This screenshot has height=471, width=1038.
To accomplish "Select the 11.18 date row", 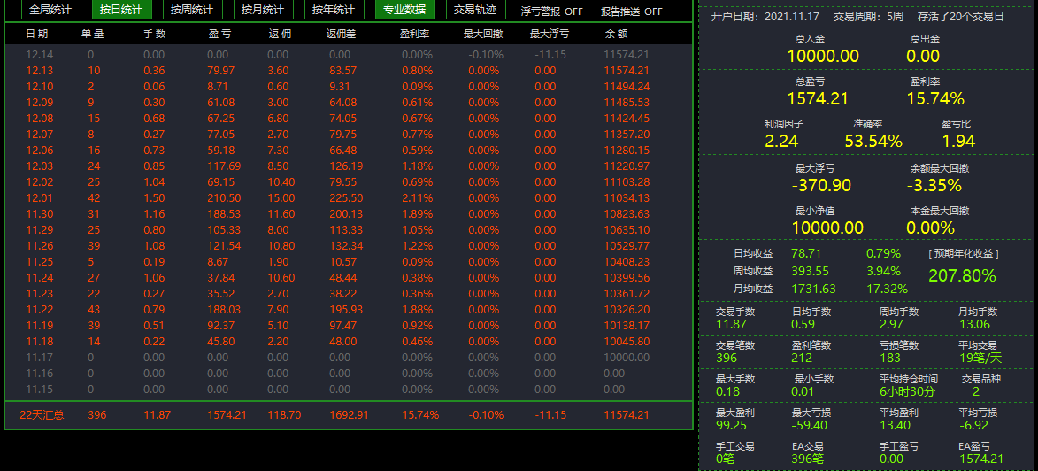I will (x=348, y=341).
